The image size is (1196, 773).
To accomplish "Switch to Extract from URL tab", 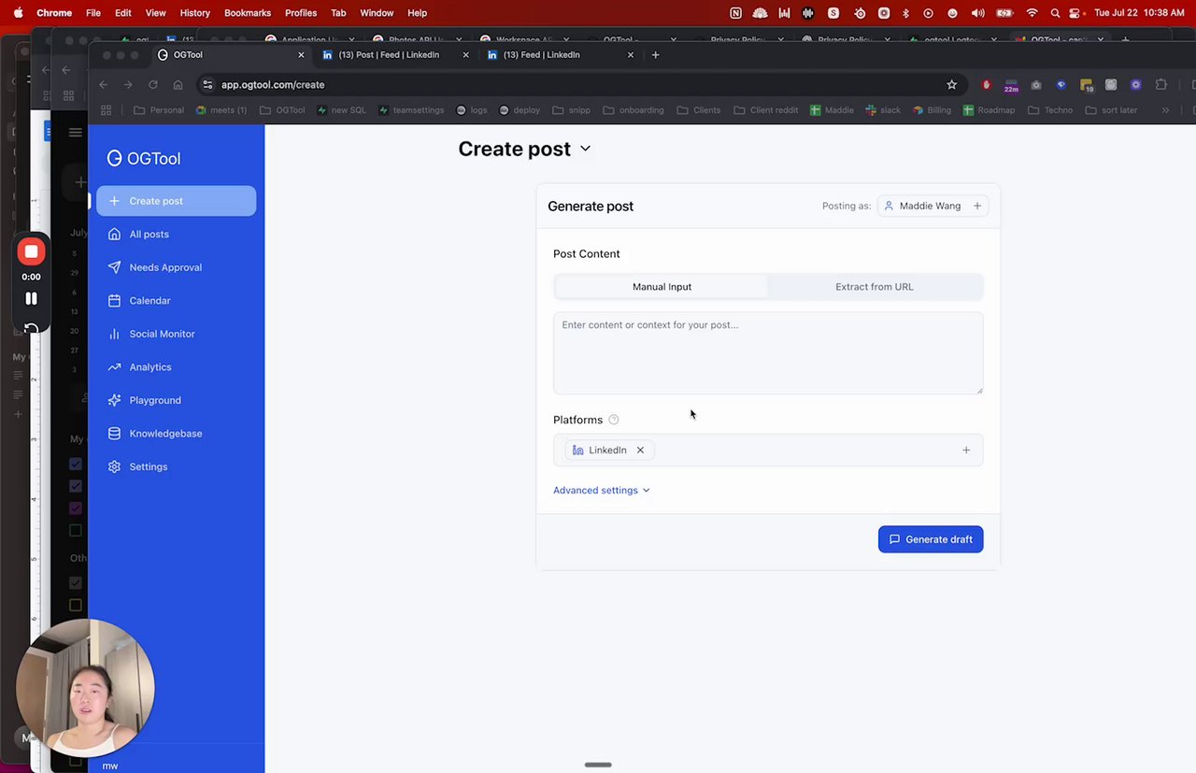I will (875, 287).
